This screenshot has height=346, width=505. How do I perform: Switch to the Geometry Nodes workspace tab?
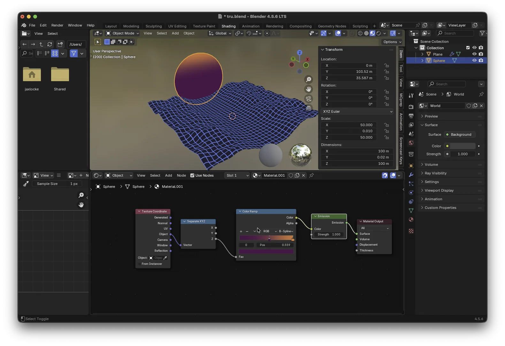(332, 26)
